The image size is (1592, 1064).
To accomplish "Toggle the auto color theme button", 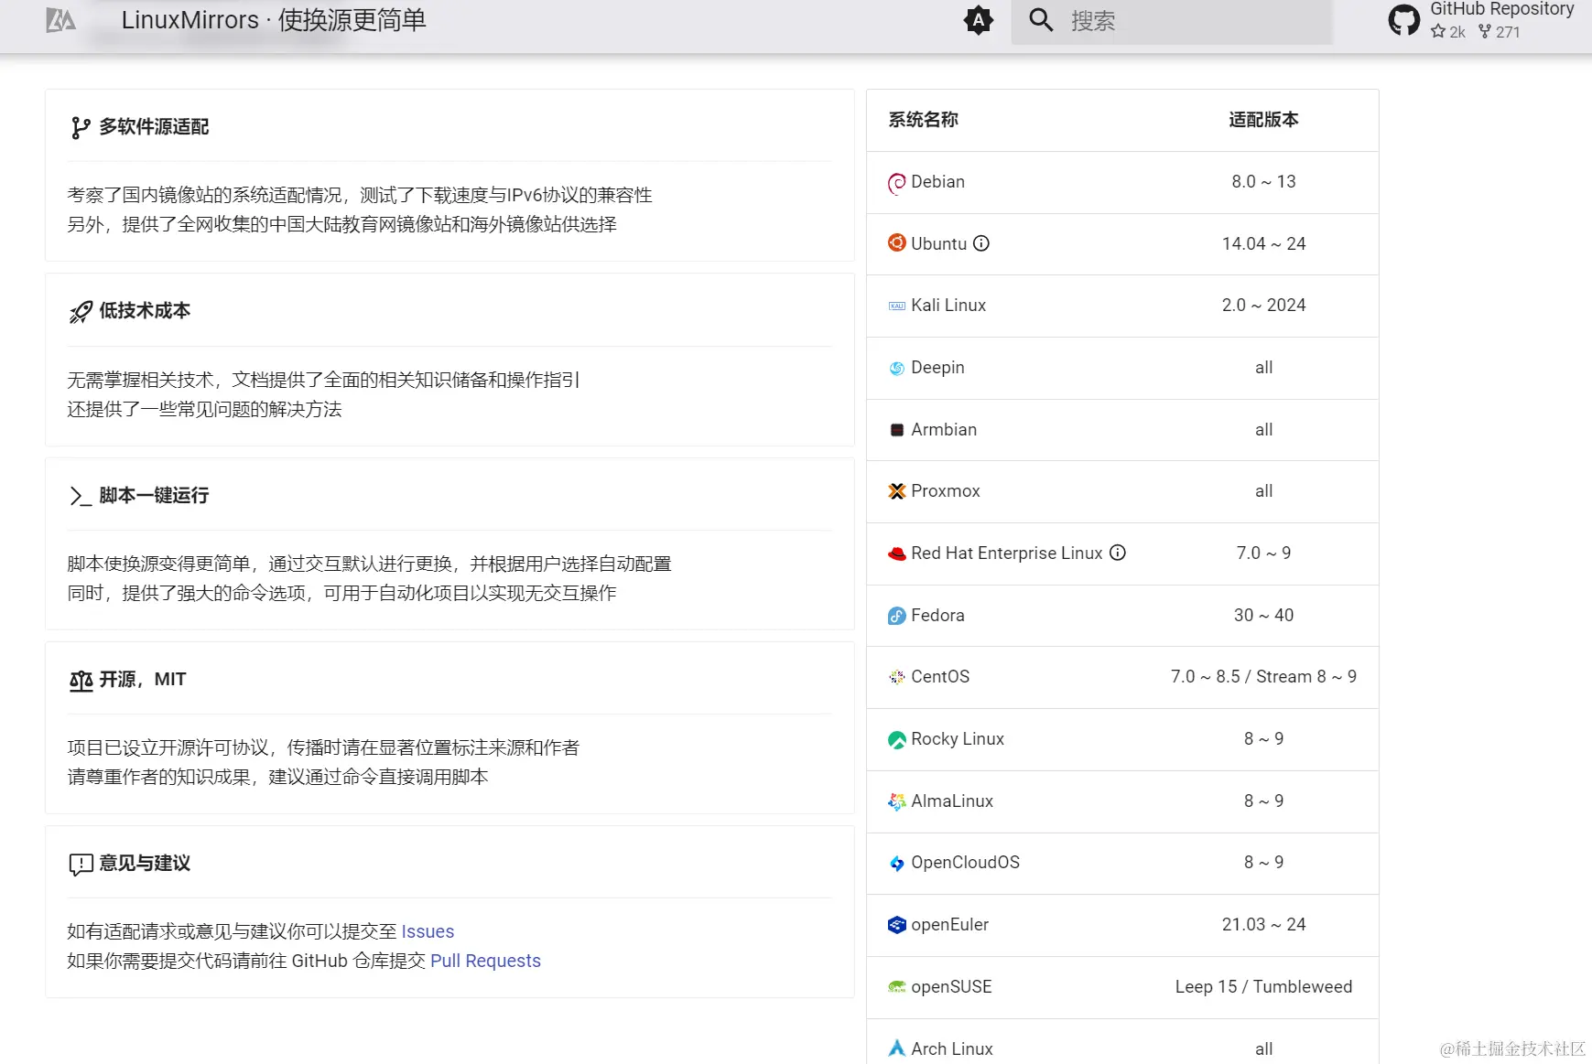I will 979,20.
